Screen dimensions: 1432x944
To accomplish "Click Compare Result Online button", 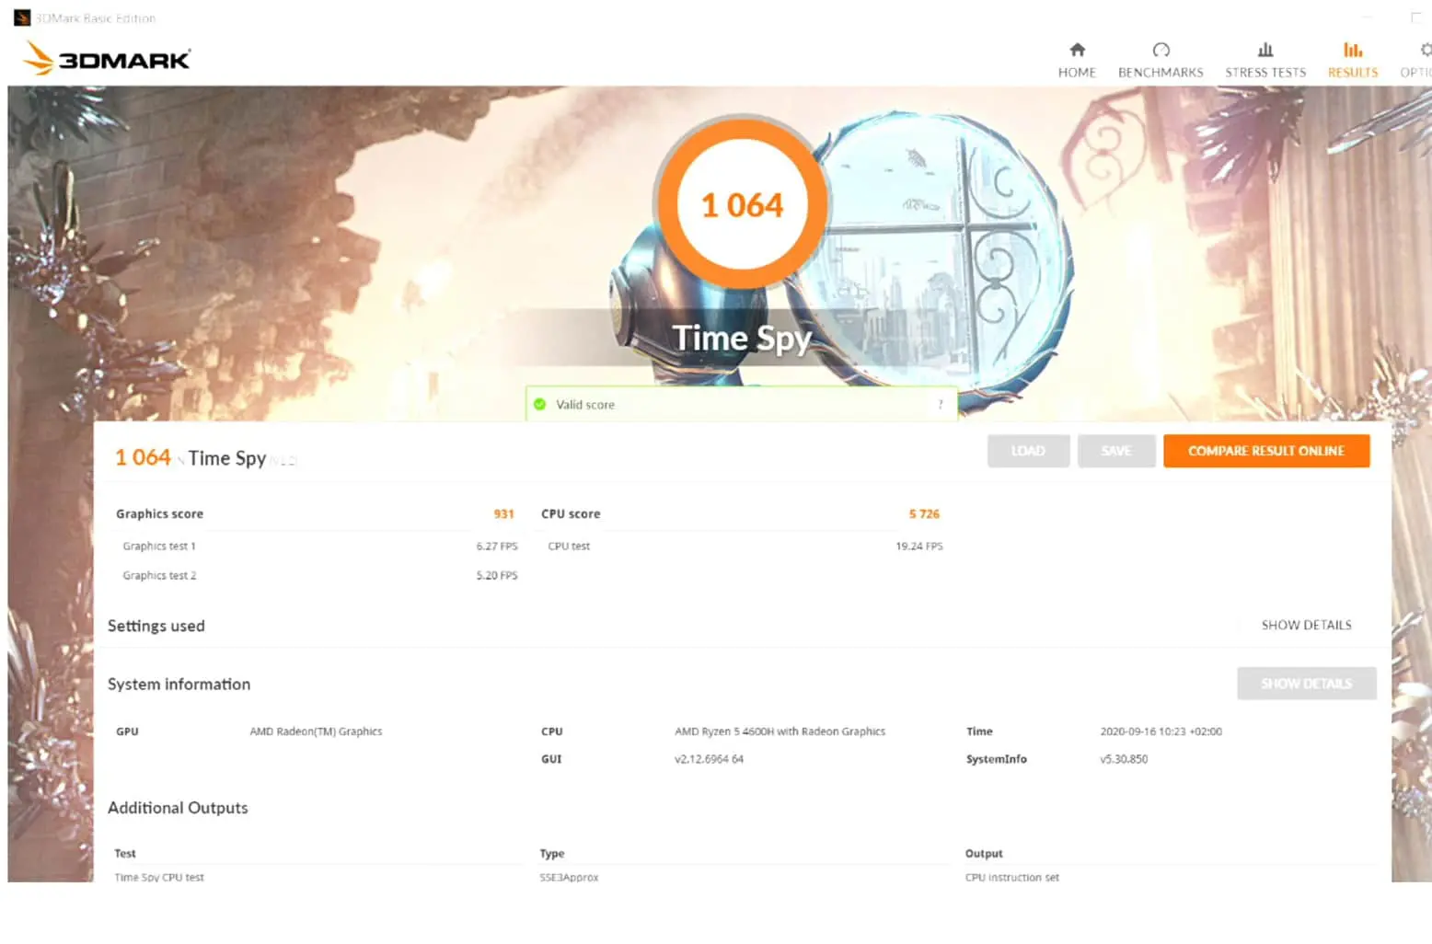I will point(1266,451).
